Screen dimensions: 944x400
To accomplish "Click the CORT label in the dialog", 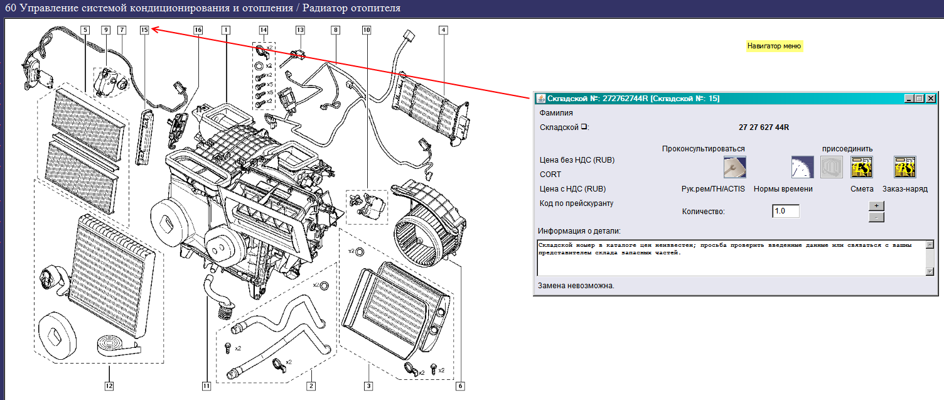I will (550, 175).
